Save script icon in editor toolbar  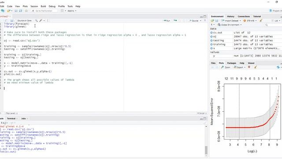pyautogui.click(x=12, y=21)
